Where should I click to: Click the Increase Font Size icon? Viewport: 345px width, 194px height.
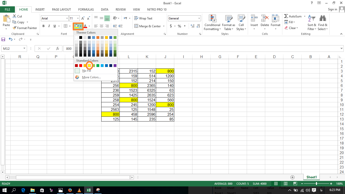pos(83,18)
